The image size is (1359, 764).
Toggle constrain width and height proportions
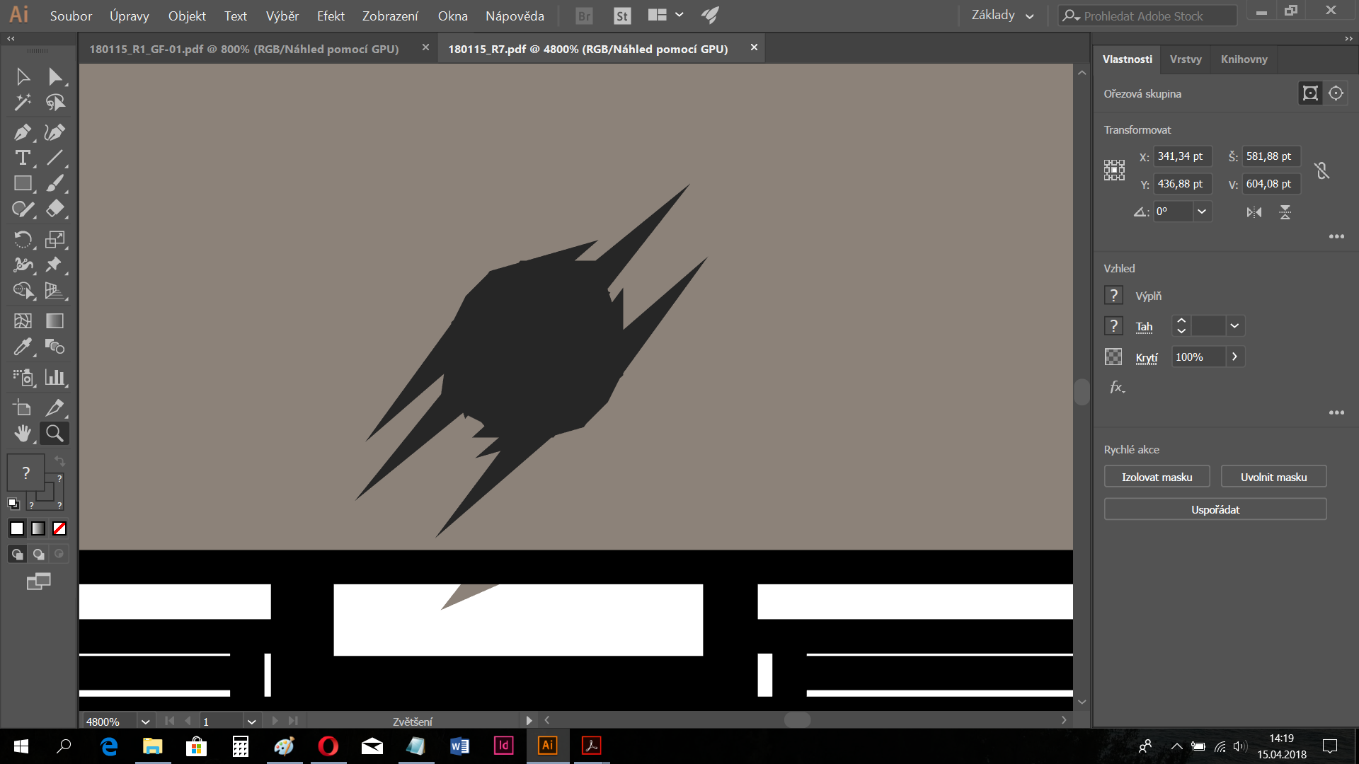click(x=1321, y=170)
